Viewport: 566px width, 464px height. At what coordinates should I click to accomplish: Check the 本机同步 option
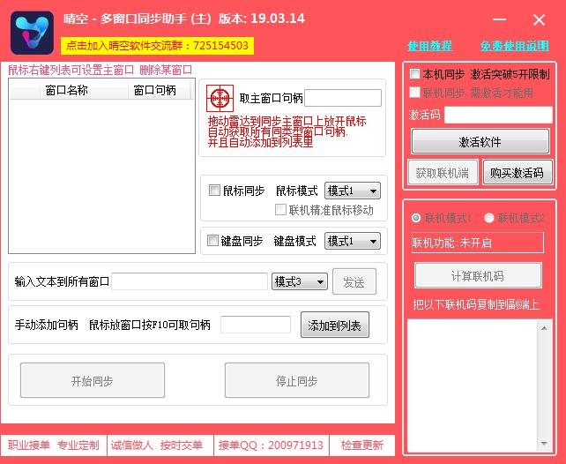[415, 74]
